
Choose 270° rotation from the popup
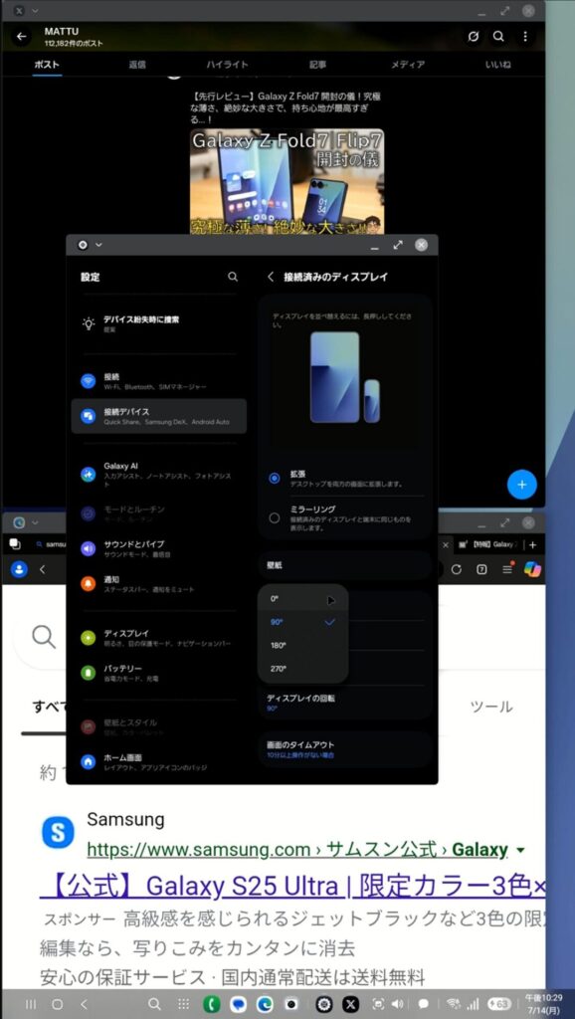302,669
